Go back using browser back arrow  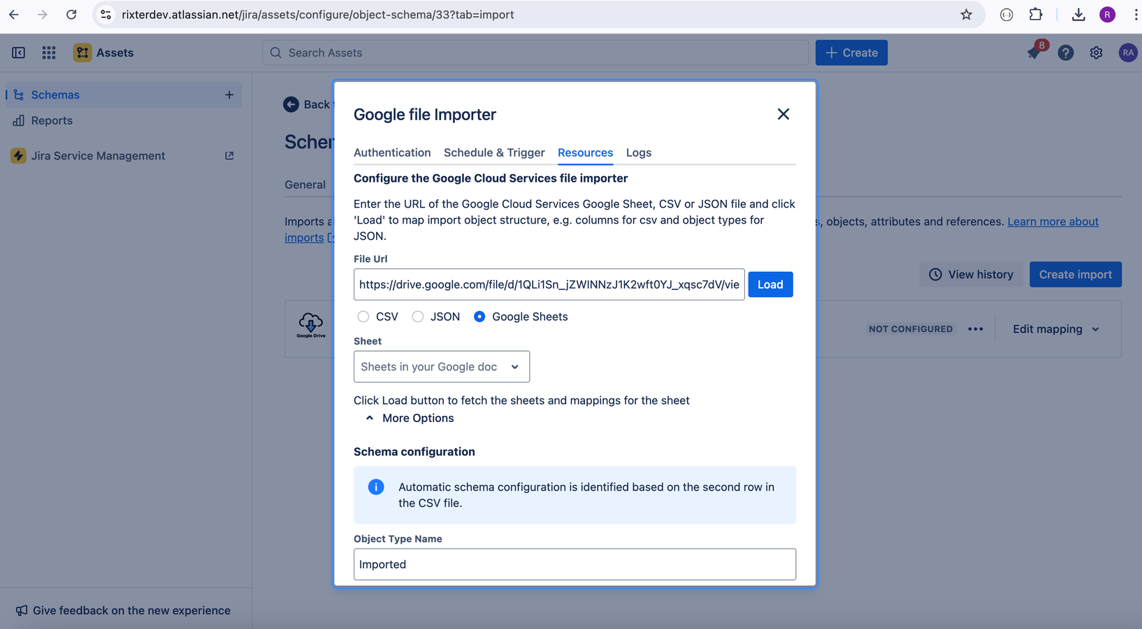pyautogui.click(x=14, y=14)
